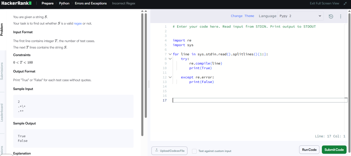Click the problem panel scroll-up arrow
351x156 pixels.
click(x=142, y=11)
